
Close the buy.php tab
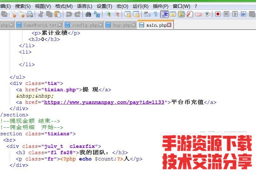[x=133, y=25]
